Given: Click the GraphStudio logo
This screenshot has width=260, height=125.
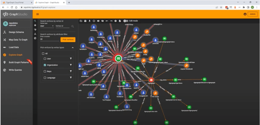Looking at the screenshot, I should click(15, 14).
